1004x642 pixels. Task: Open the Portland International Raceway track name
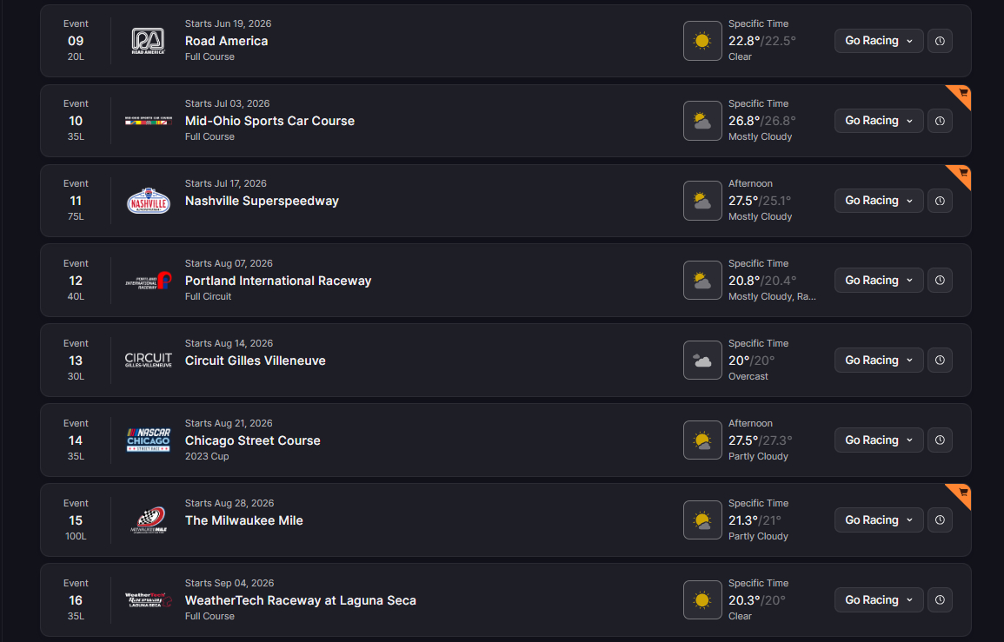click(278, 281)
